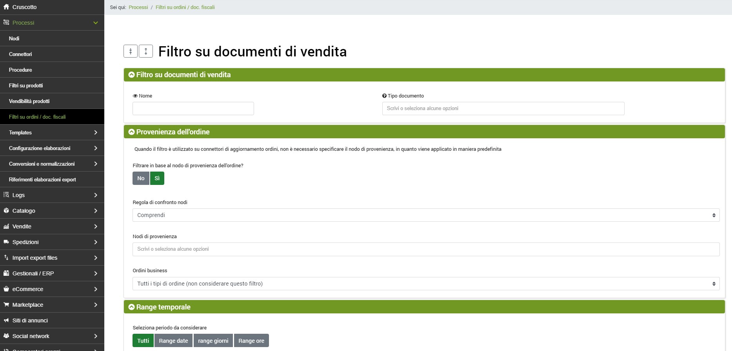Click the expand all sections icon button
The width and height of the screenshot is (732, 351).
click(146, 51)
